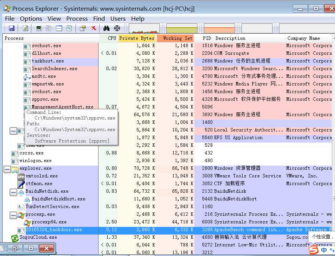
Task: Click the '个性设置' tooltip label
Action: click(x=321, y=237)
